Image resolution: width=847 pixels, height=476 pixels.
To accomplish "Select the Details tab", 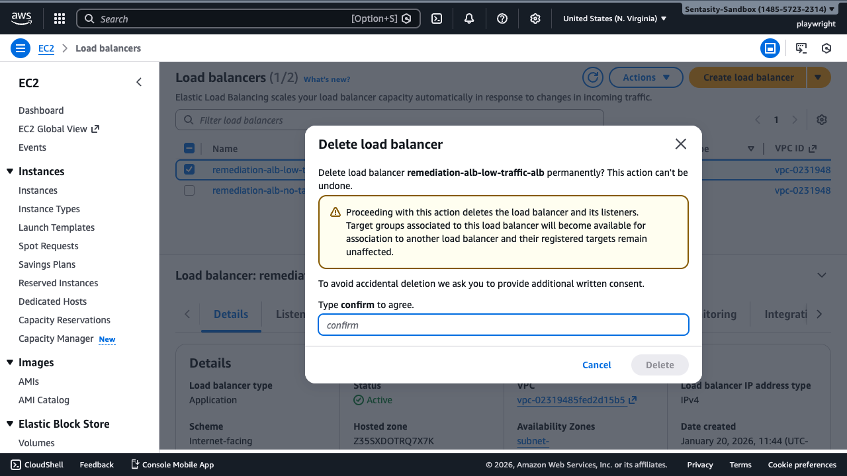I will pyautogui.click(x=230, y=314).
